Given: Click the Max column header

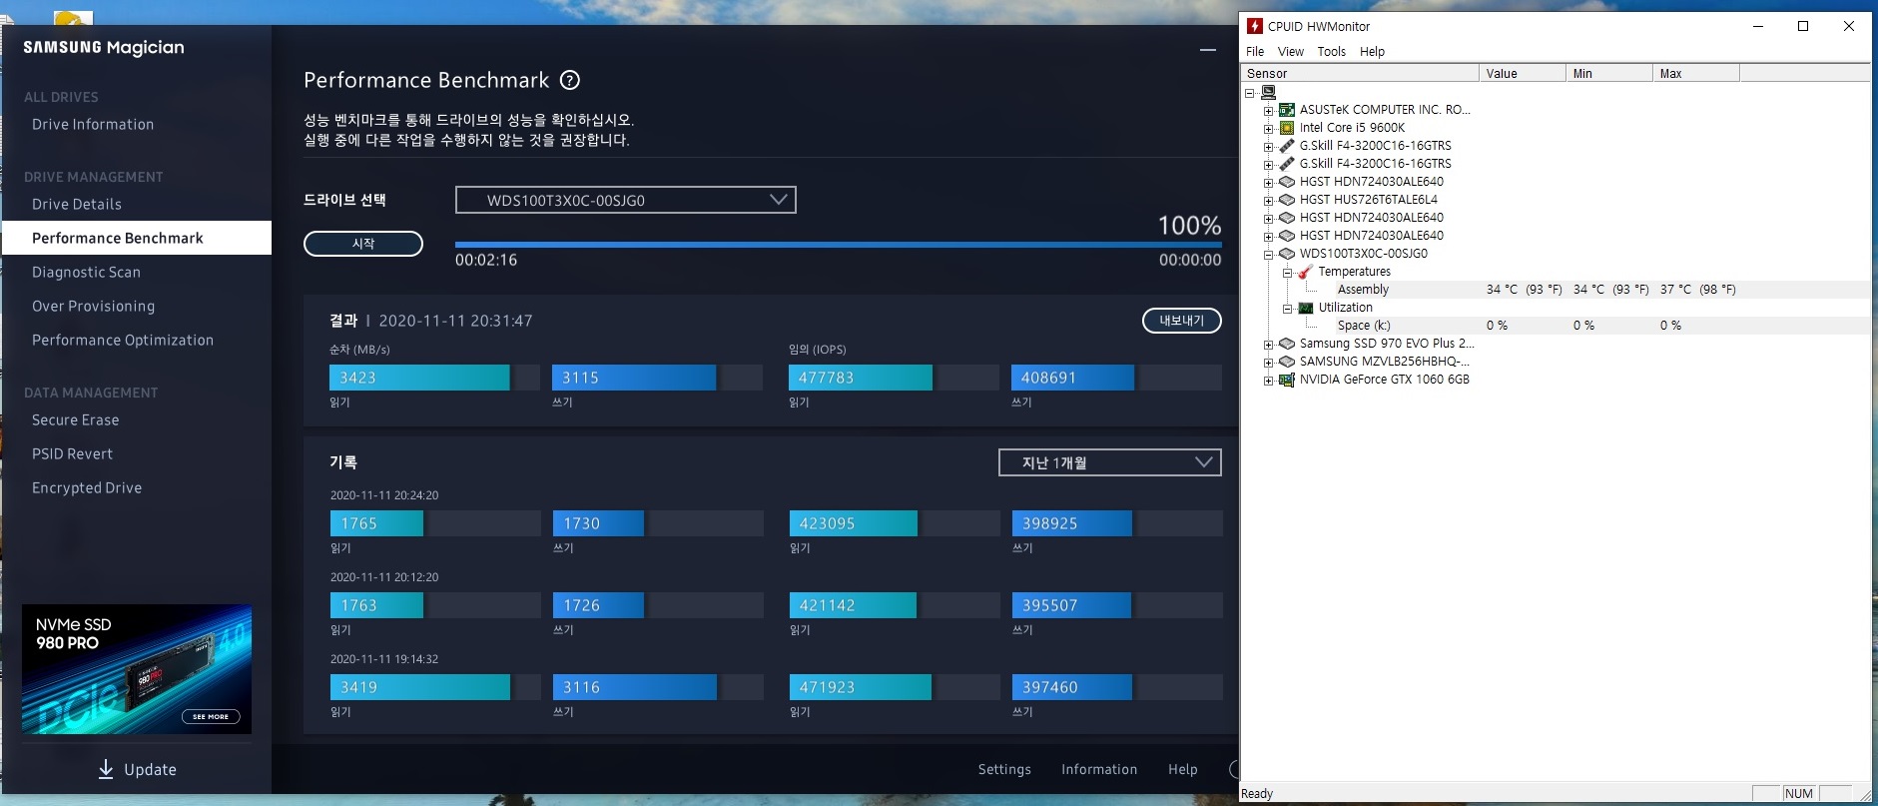Looking at the screenshot, I should click(1695, 73).
